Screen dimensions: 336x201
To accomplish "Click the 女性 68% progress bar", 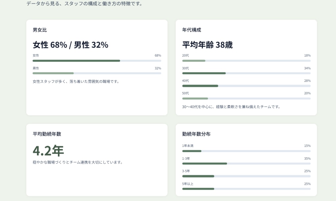I will (x=97, y=61).
